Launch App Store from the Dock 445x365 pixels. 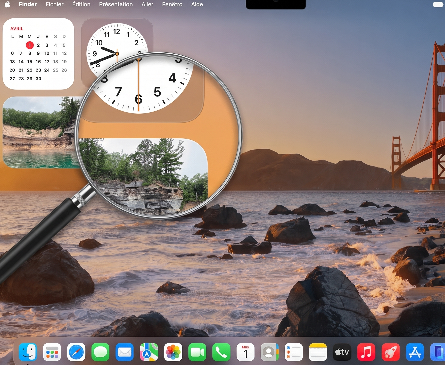click(415, 352)
